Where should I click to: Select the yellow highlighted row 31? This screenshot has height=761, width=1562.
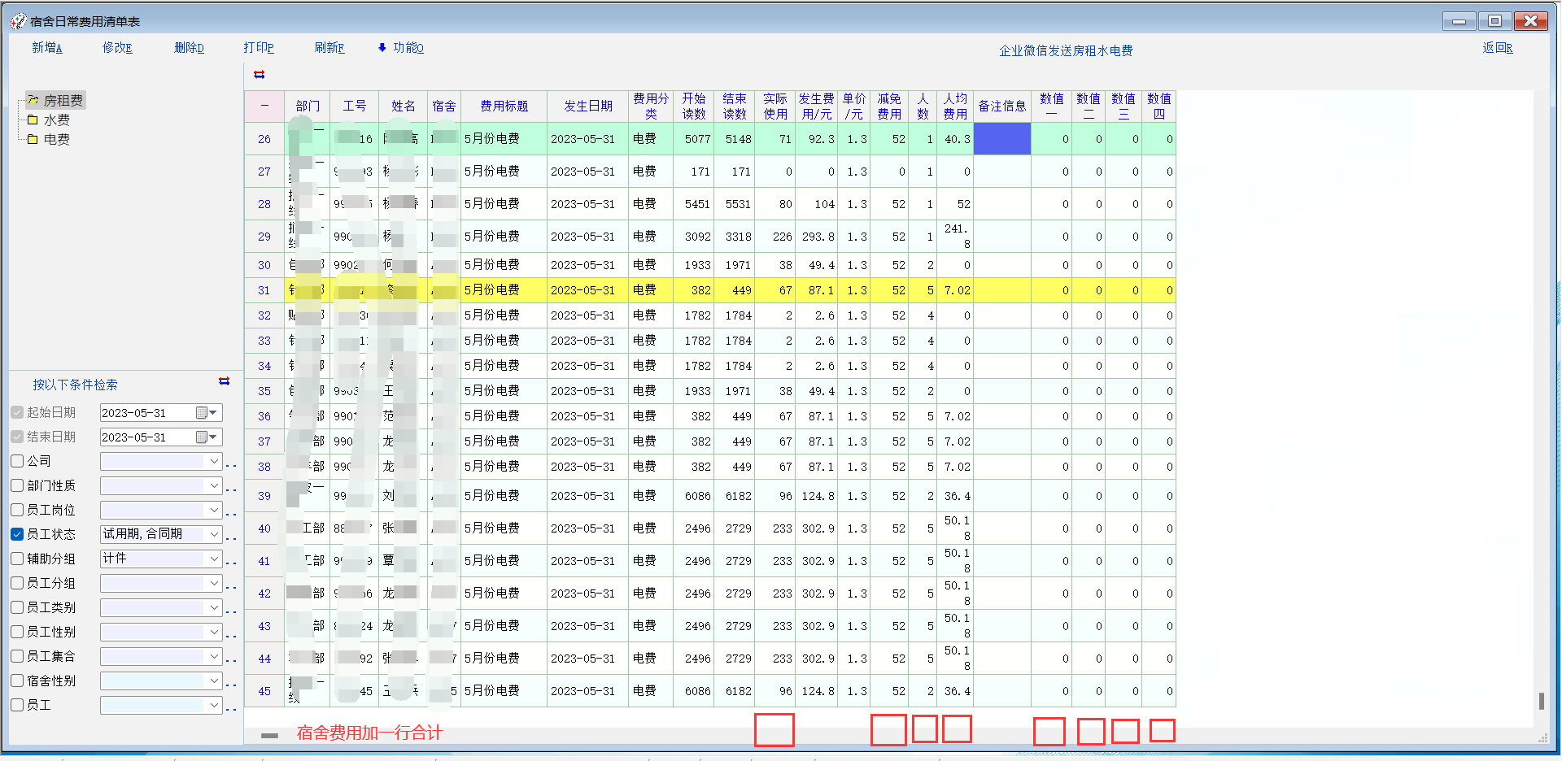click(x=504, y=290)
